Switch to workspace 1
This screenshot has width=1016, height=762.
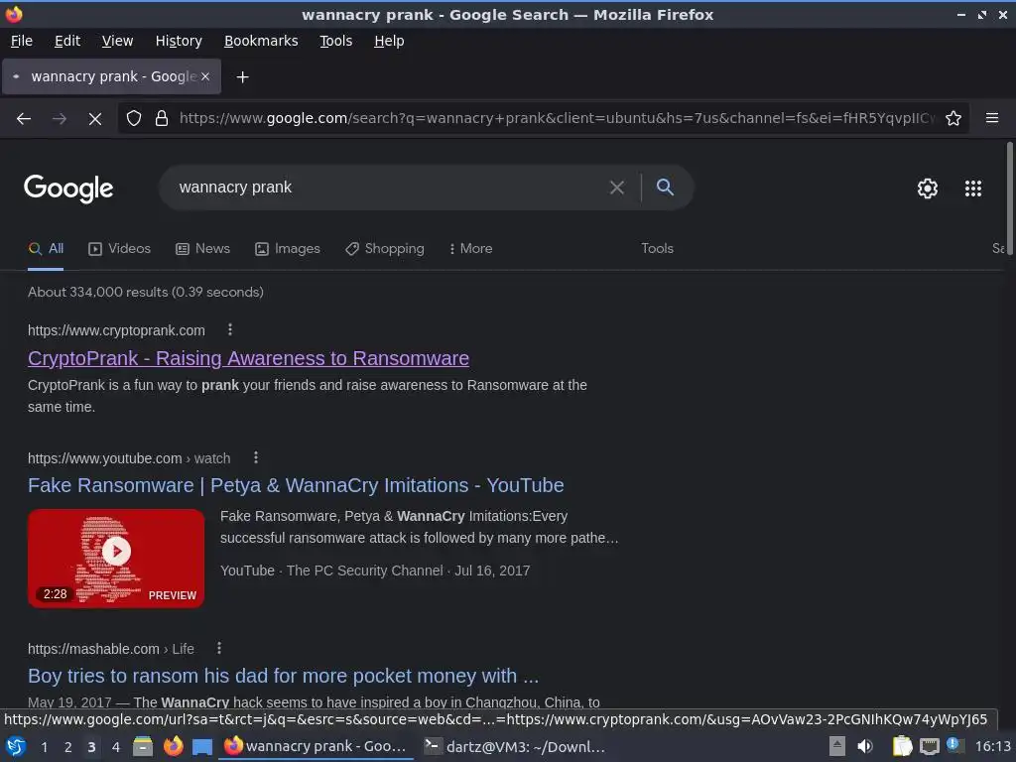click(x=44, y=747)
